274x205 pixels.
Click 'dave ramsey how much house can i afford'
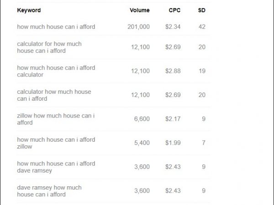(49, 191)
